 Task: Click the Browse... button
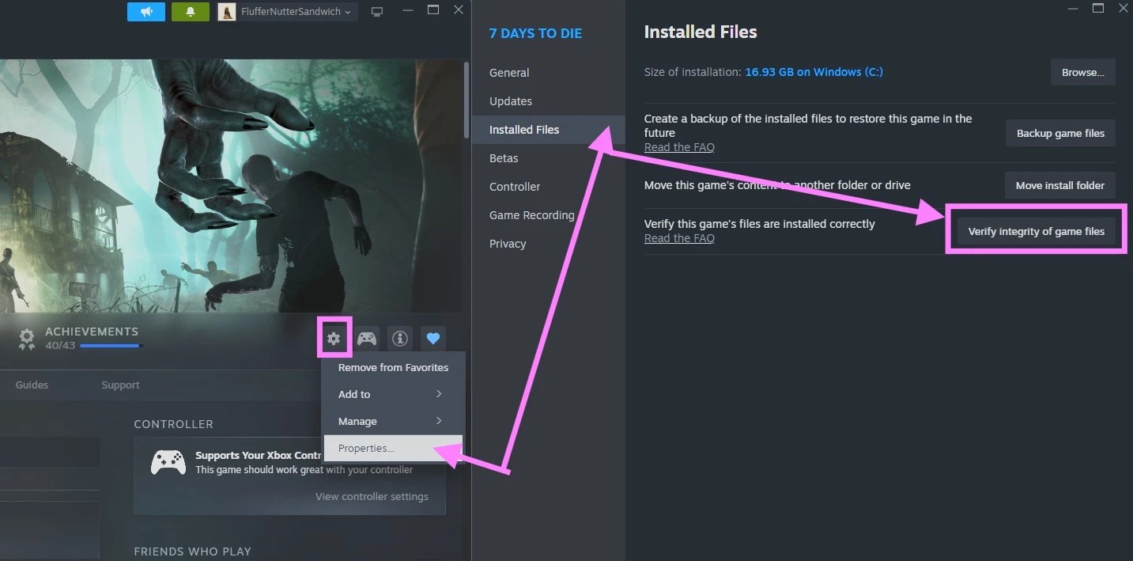click(1082, 72)
